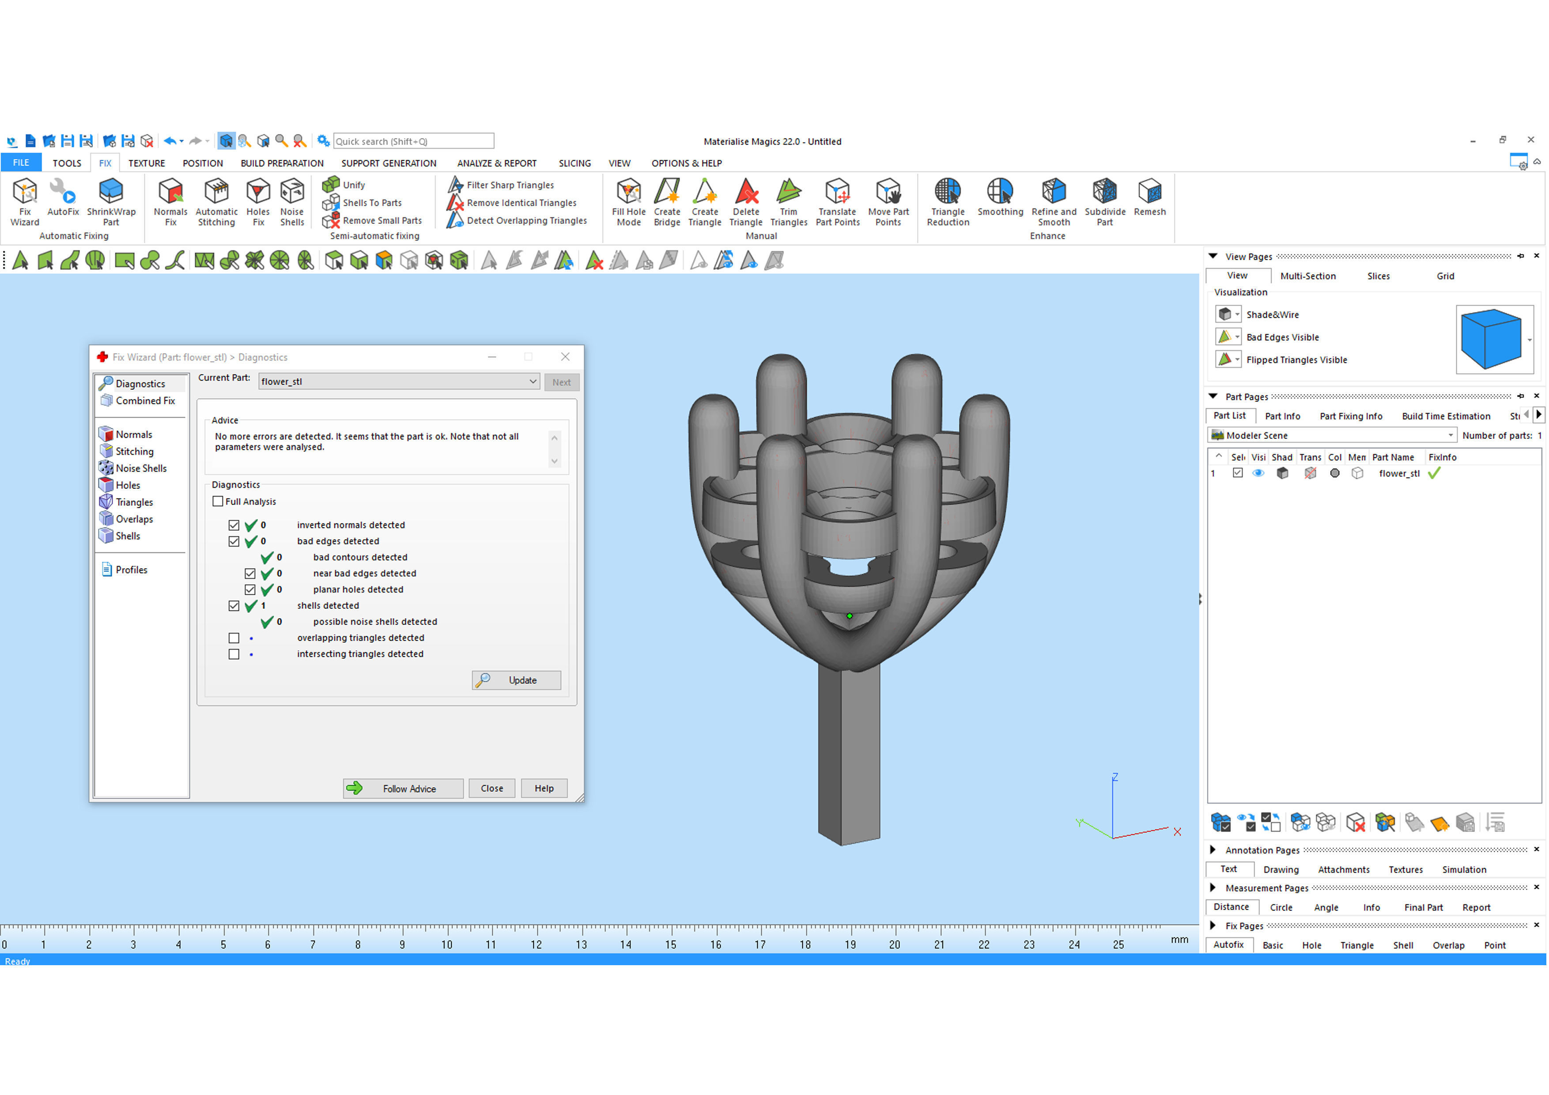Click the Holes Fix tool
Screen dimensions: 1549x1095
point(258,202)
